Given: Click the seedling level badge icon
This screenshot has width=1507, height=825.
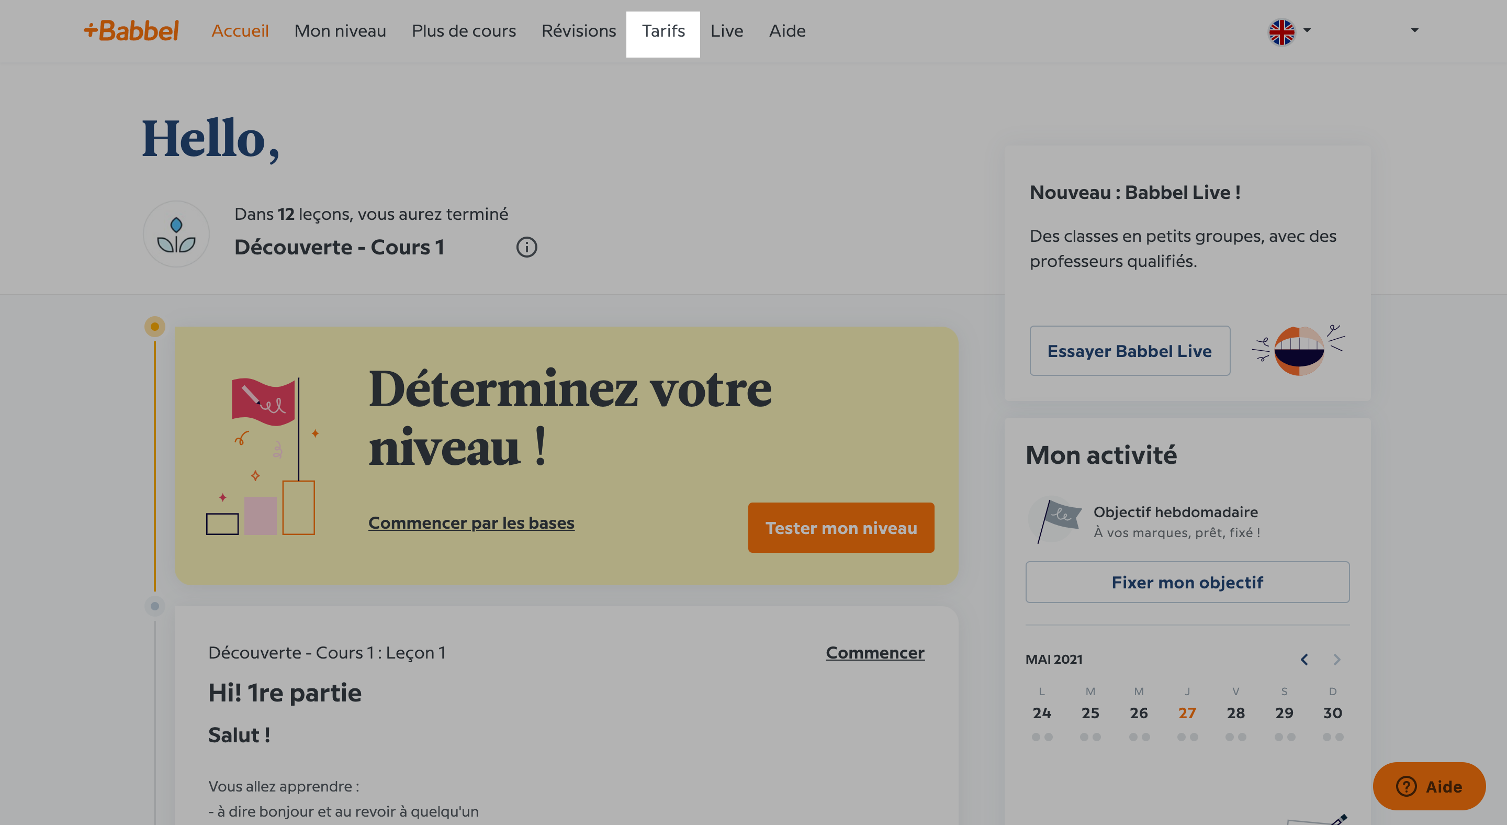Looking at the screenshot, I should [x=176, y=234].
